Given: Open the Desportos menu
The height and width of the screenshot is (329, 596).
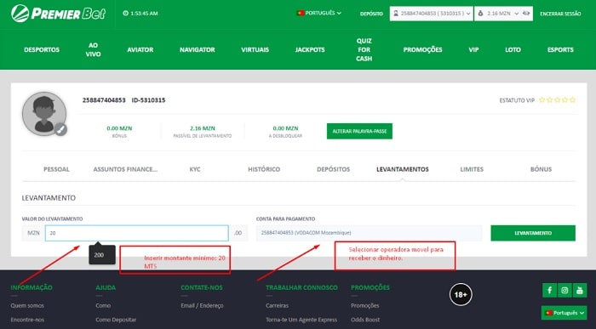Looking at the screenshot, I should pos(42,49).
